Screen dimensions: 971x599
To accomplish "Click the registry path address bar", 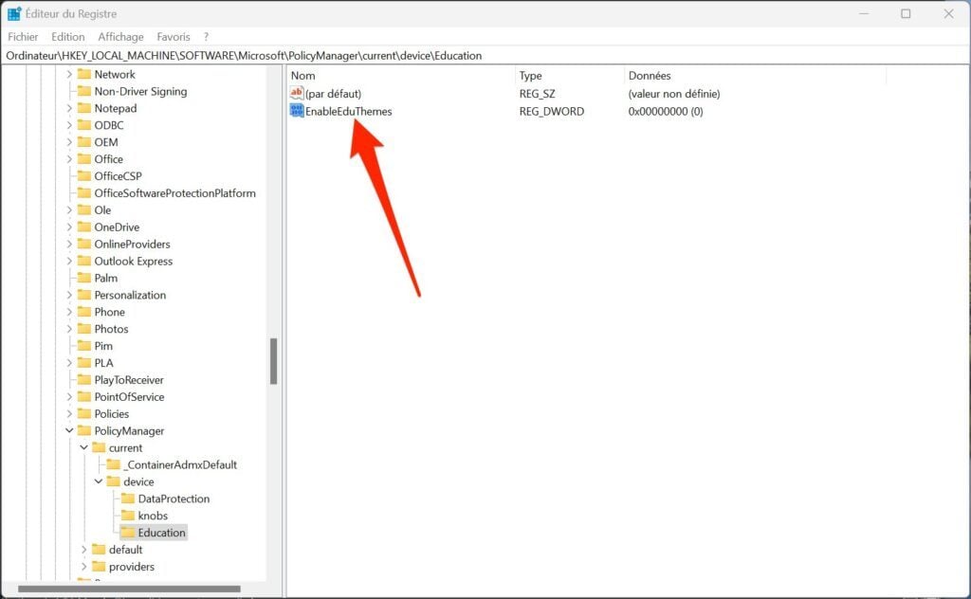I will [x=485, y=56].
